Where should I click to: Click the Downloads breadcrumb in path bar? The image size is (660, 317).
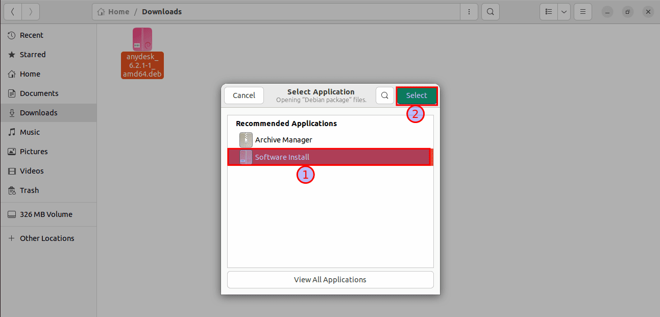pos(162,12)
